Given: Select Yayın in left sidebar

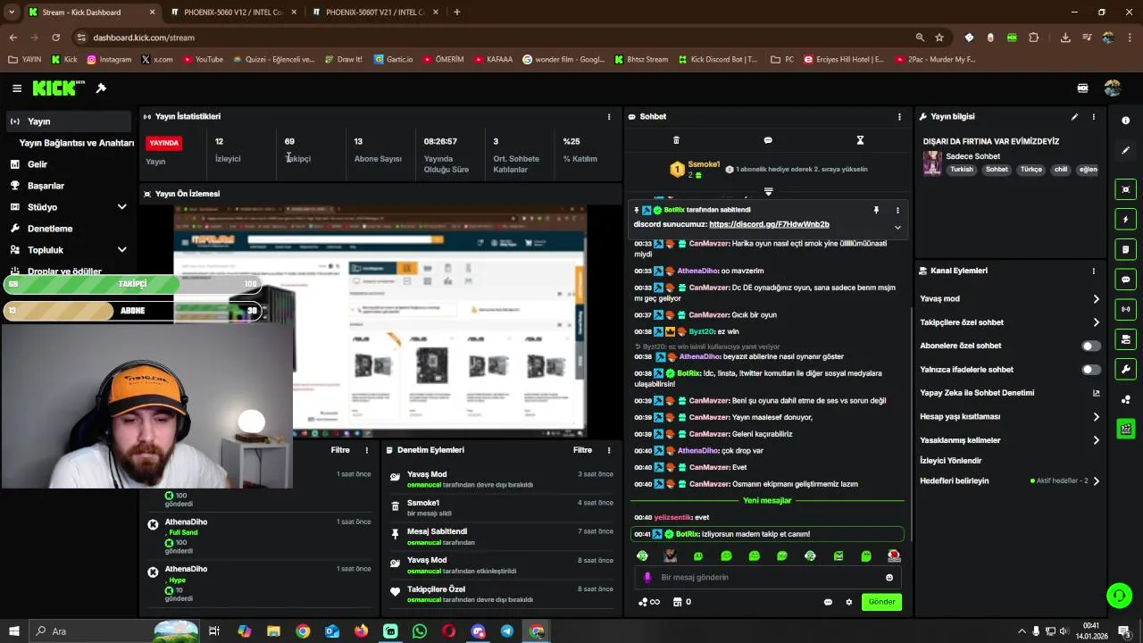Looking at the screenshot, I should pyautogui.click(x=68, y=121).
